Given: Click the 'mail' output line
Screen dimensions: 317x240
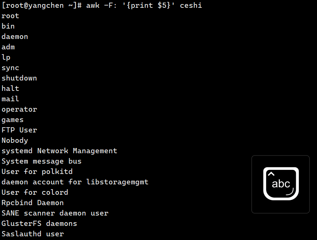Looking at the screenshot, I should point(10,99).
